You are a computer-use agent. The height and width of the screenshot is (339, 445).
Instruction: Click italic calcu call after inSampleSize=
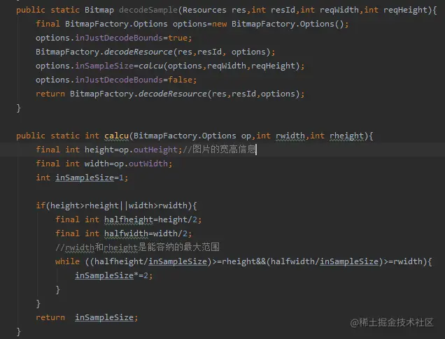point(150,66)
